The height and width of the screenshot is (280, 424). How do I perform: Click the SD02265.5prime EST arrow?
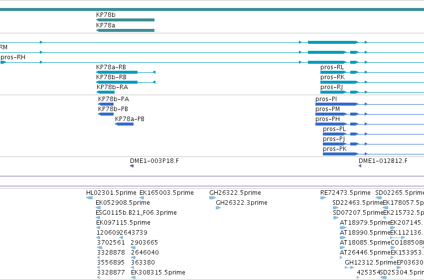click(379, 198)
